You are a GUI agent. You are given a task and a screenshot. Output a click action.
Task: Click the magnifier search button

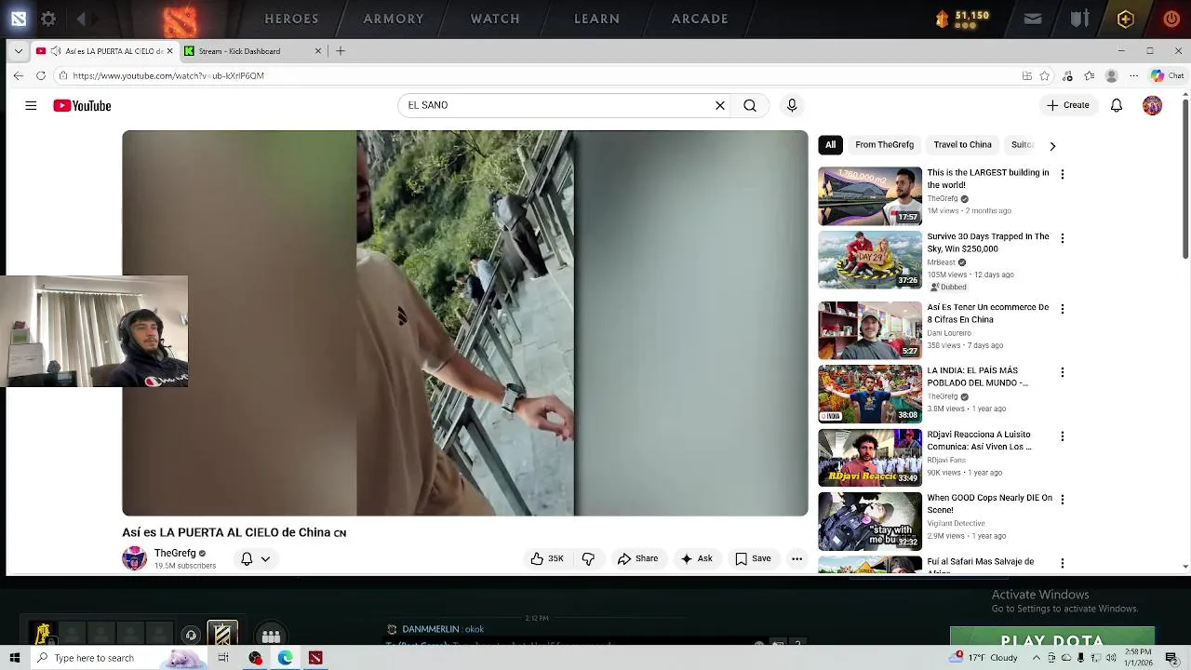pyautogui.click(x=750, y=105)
